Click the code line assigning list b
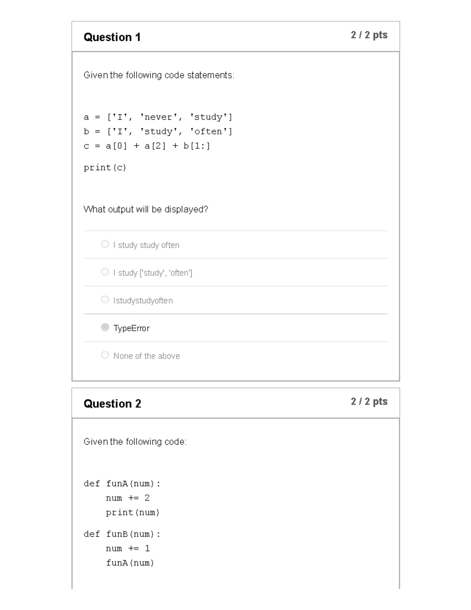The width and height of the screenshot is (471, 610). point(158,132)
